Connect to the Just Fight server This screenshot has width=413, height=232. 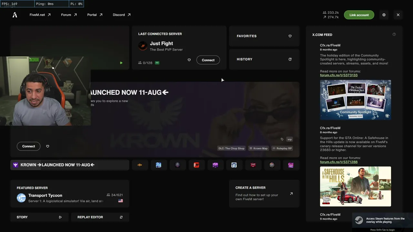coord(208,60)
